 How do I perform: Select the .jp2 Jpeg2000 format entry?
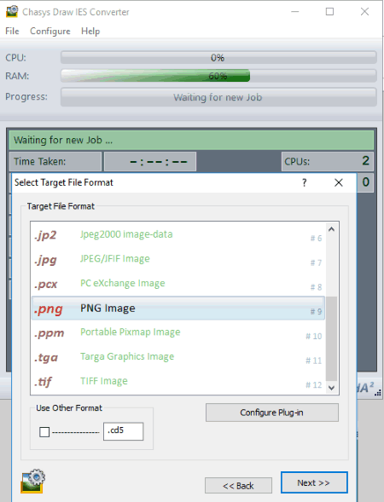tap(178, 235)
